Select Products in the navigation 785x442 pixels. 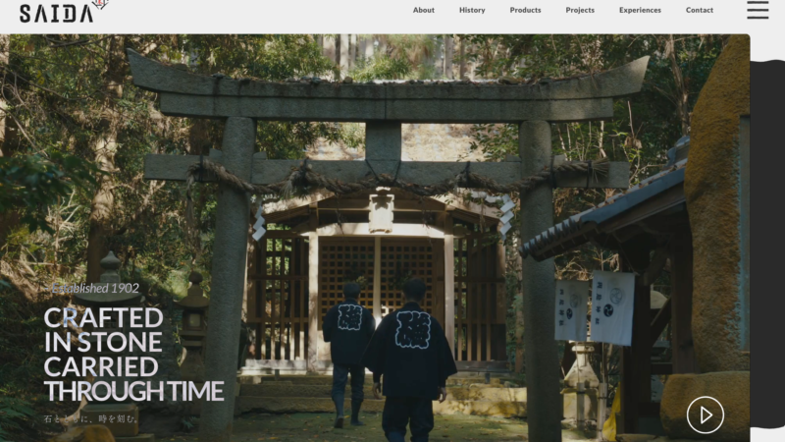(525, 10)
